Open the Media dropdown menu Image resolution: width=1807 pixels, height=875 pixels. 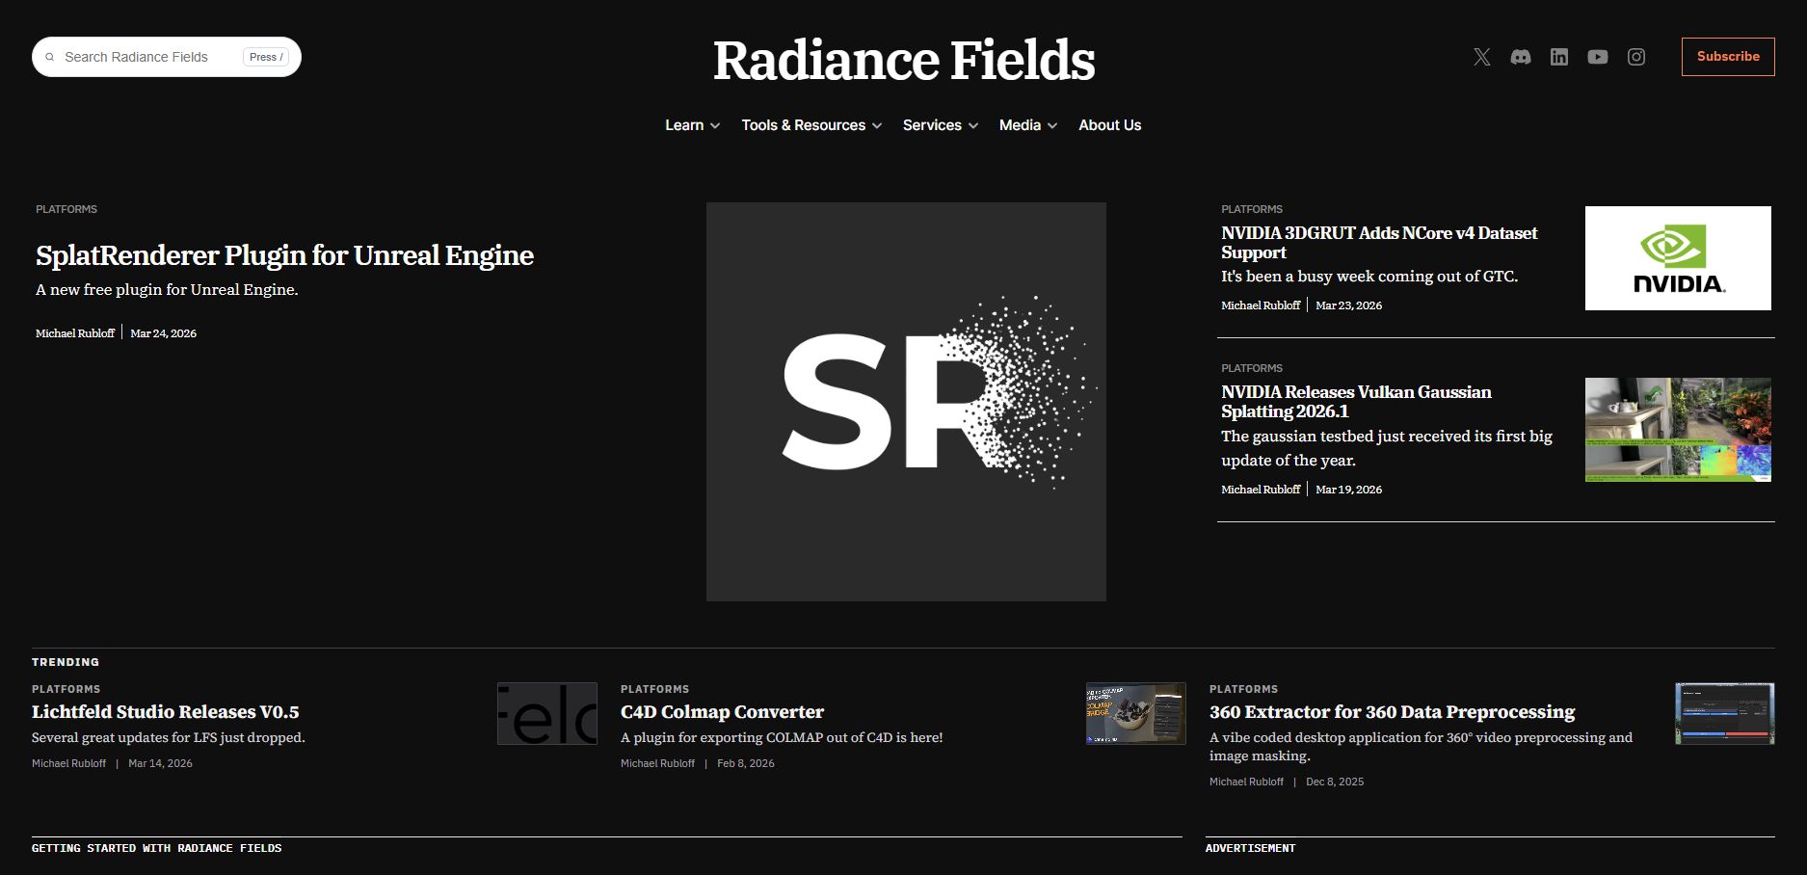(x=1026, y=125)
